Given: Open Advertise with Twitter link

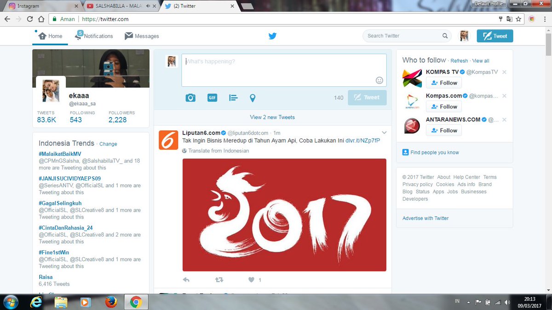Looking at the screenshot, I should point(425,218).
